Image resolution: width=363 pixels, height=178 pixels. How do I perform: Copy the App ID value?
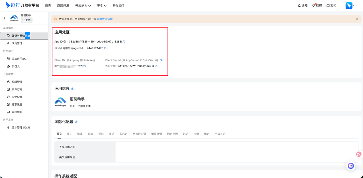pyautogui.click(x=124, y=42)
